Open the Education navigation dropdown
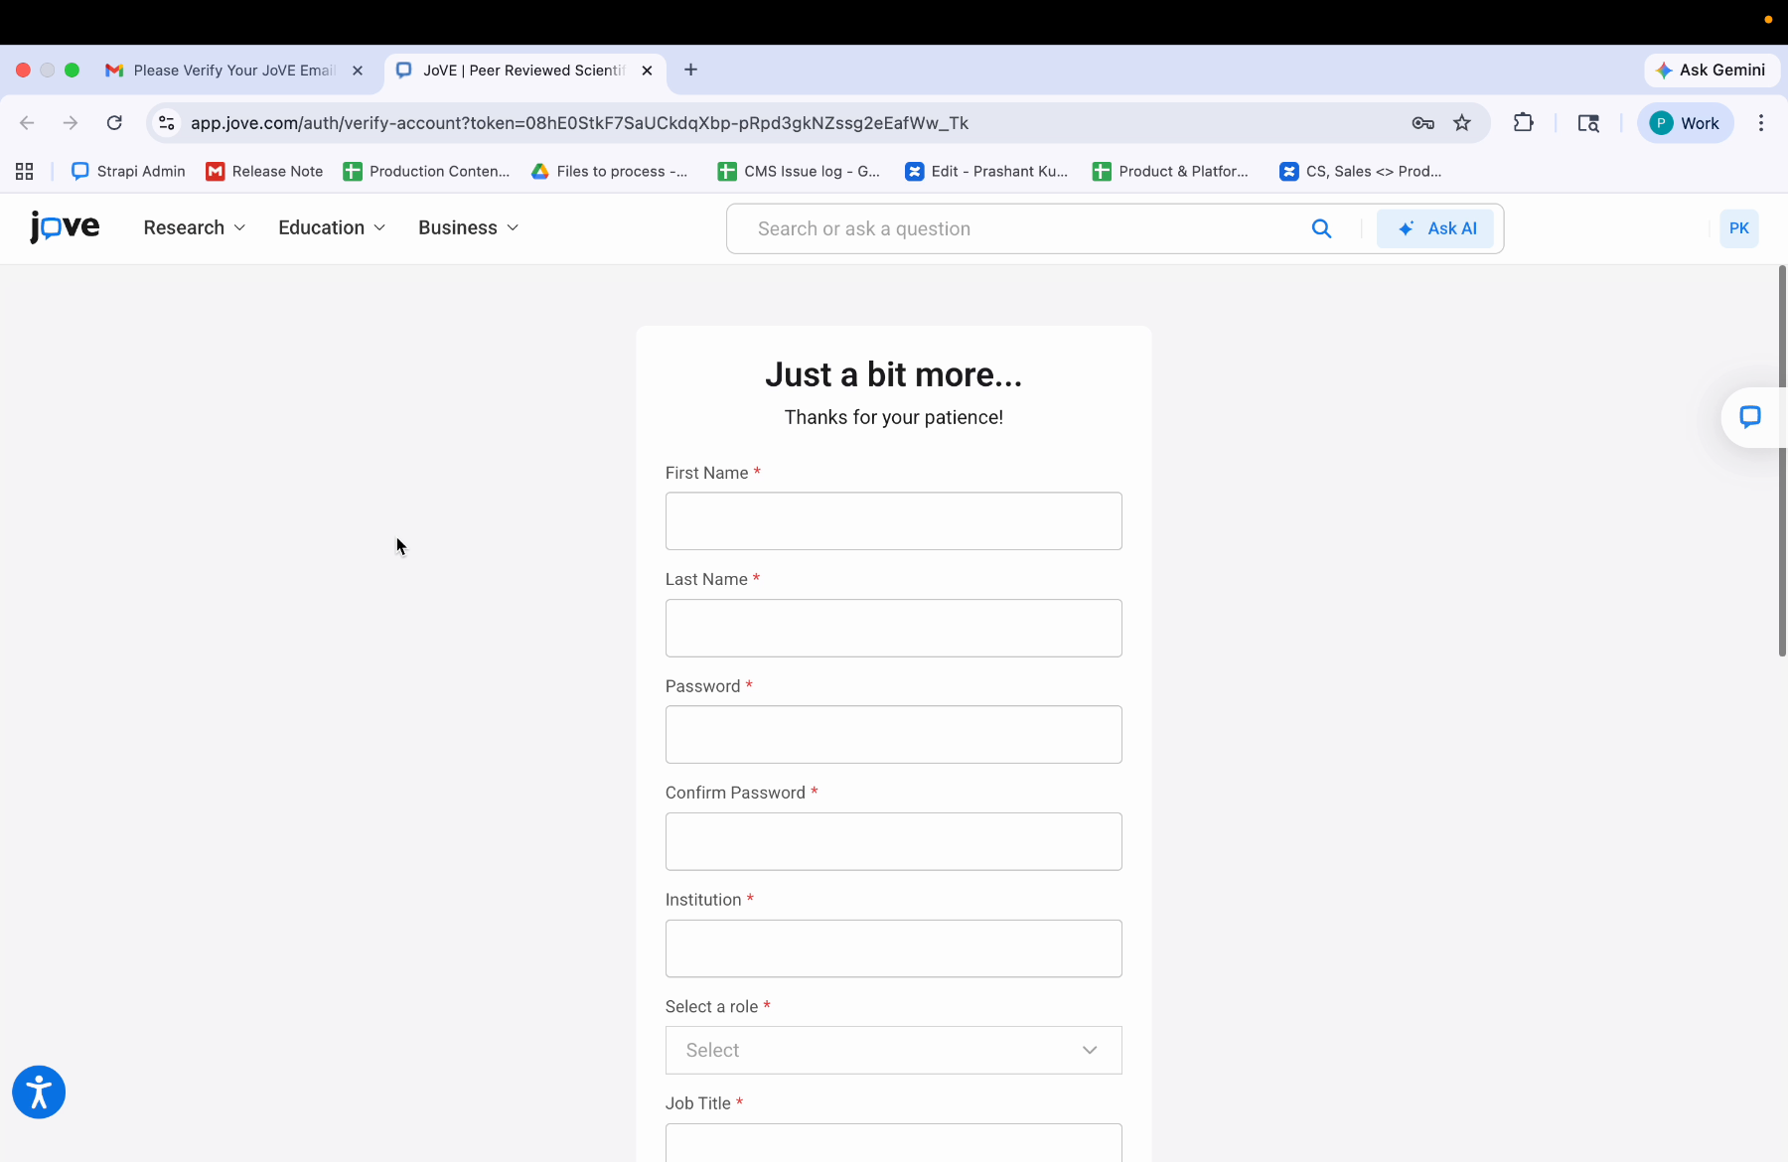Image resolution: width=1788 pixels, height=1162 pixels. click(x=330, y=227)
